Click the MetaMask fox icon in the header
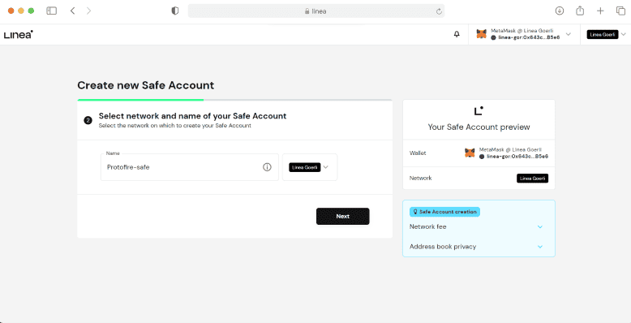Image resolution: width=631 pixels, height=323 pixels. (481, 34)
